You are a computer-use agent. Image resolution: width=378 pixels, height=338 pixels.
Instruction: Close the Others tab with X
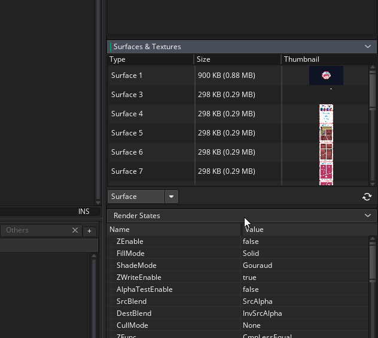click(75, 230)
